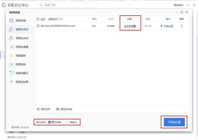This screenshot has width=198, height=140.
Task: Click the 视频加减速 speedometer icon
Action: 12,47
